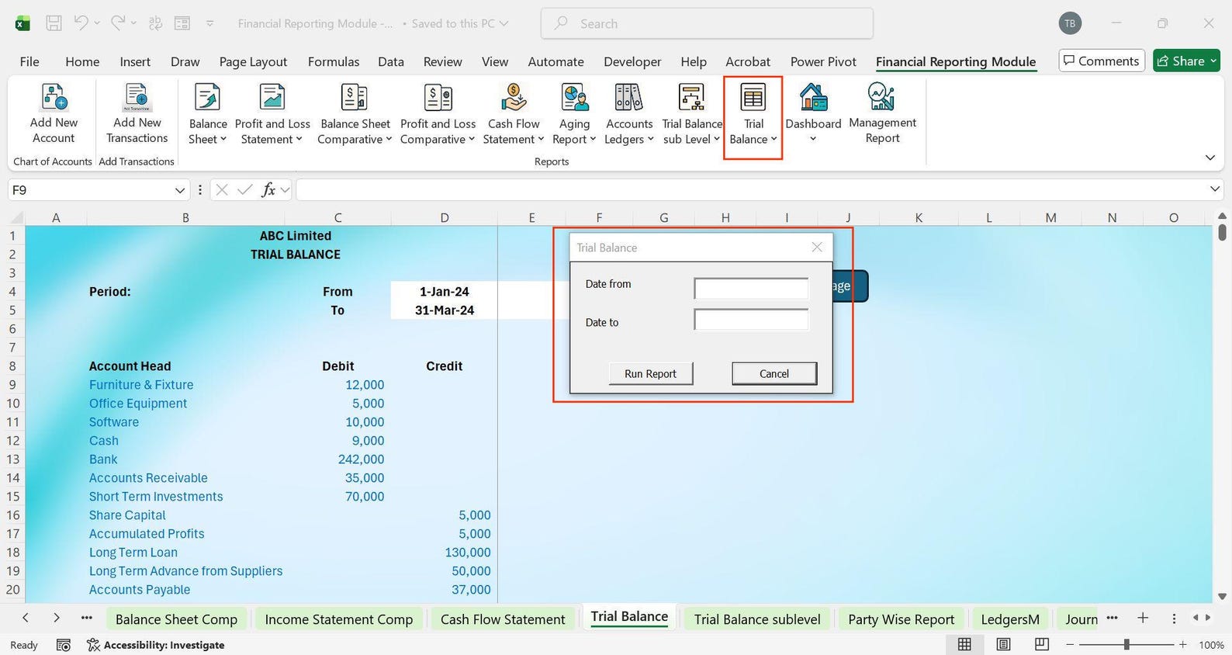
Task: Click Run Report in Trial Balance dialog
Action: click(x=650, y=373)
